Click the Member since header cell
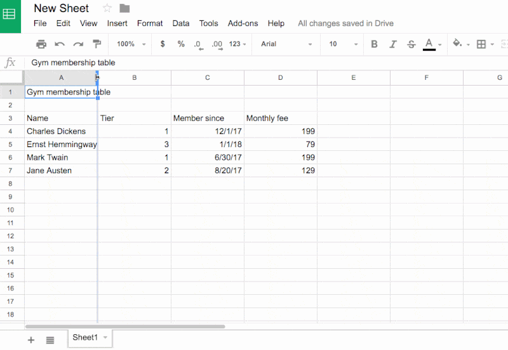Image resolution: width=508 pixels, height=350 pixels. (x=208, y=118)
